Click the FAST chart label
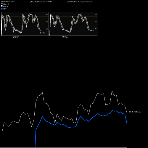 (16, 37)
